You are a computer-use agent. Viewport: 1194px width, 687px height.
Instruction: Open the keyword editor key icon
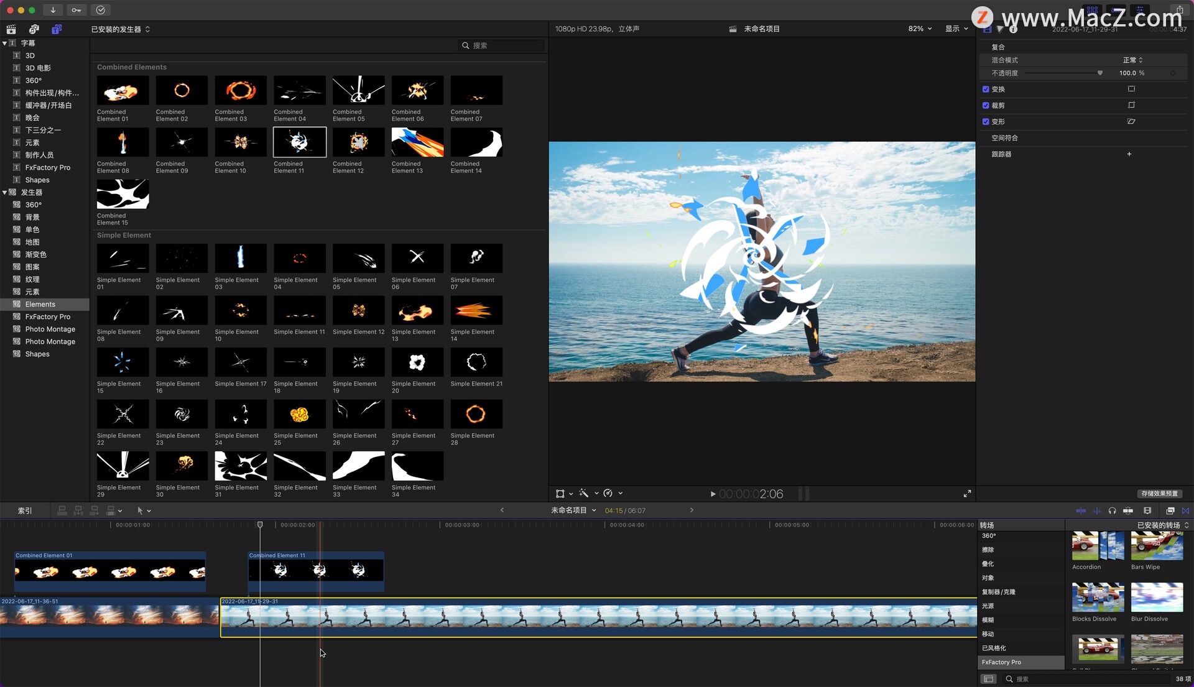(x=76, y=10)
